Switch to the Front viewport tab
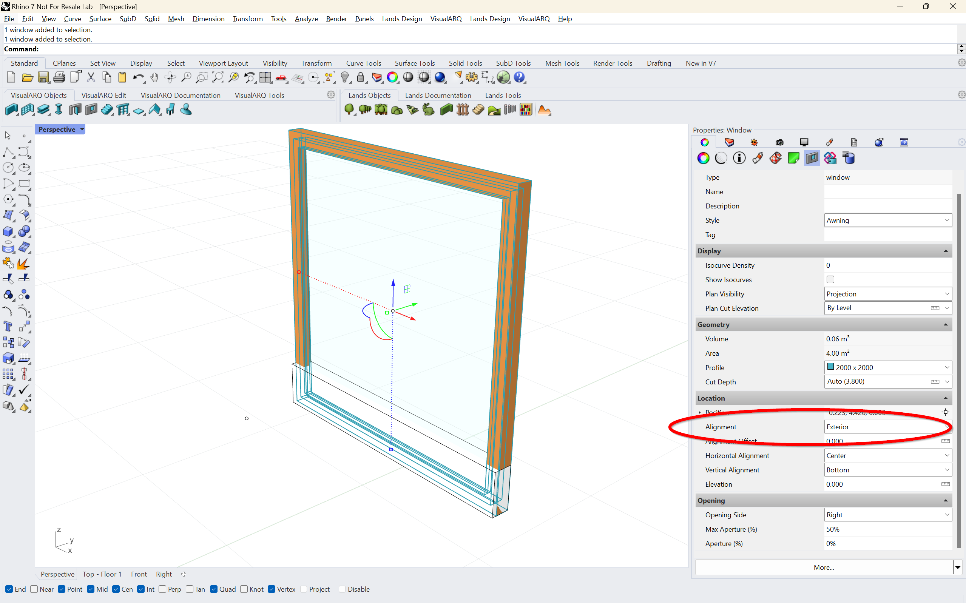Screen dimensions: 966x603 (138, 574)
